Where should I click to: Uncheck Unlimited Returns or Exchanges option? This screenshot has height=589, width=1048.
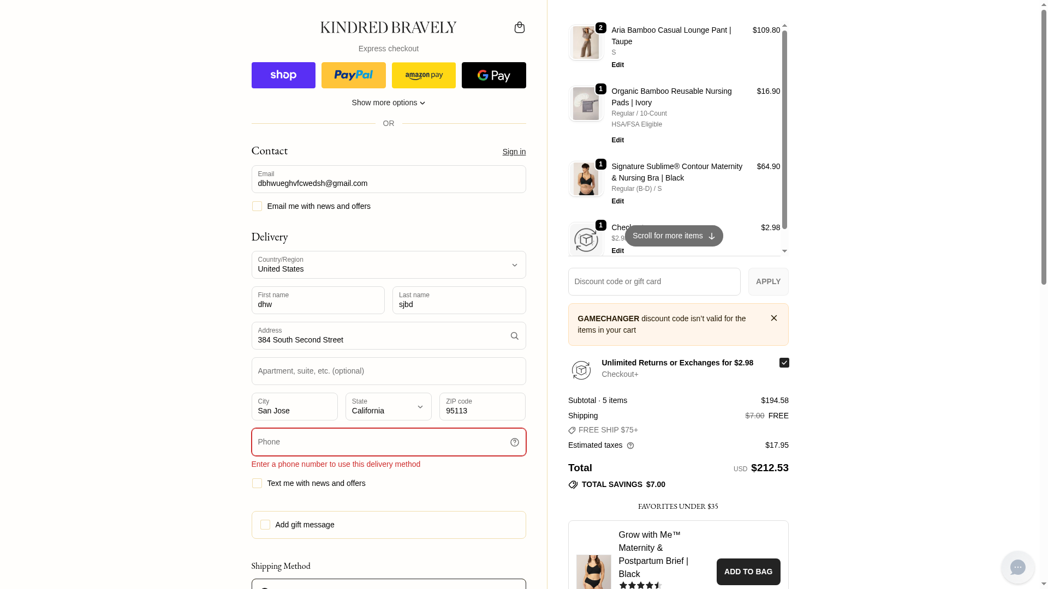(x=784, y=363)
